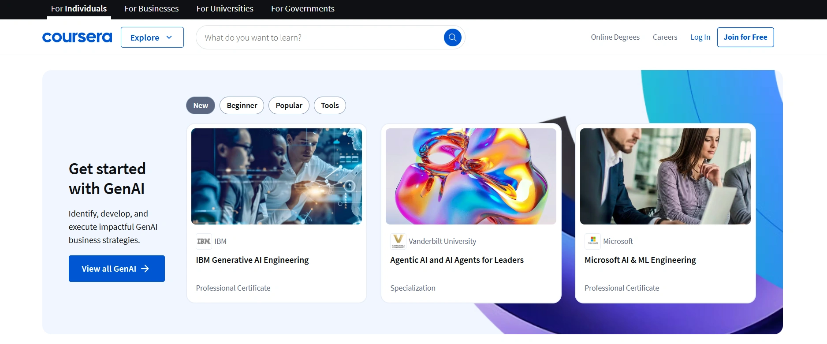The width and height of the screenshot is (827, 344).
Task: Open the IBM Generative AI Engineering thumbnail
Action: tap(276, 176)
